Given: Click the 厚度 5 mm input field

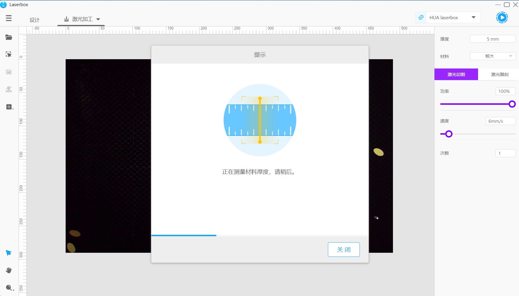Looking at the screenshot, I should tap(493, 39).
